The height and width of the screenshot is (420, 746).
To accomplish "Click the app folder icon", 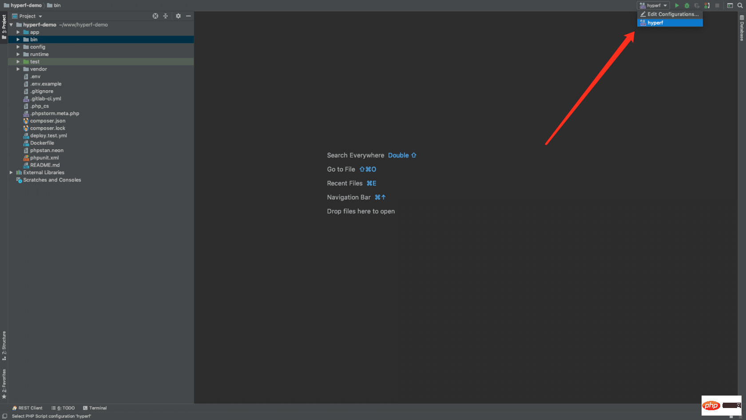I will pyautogui.click(x=26, y=32).
